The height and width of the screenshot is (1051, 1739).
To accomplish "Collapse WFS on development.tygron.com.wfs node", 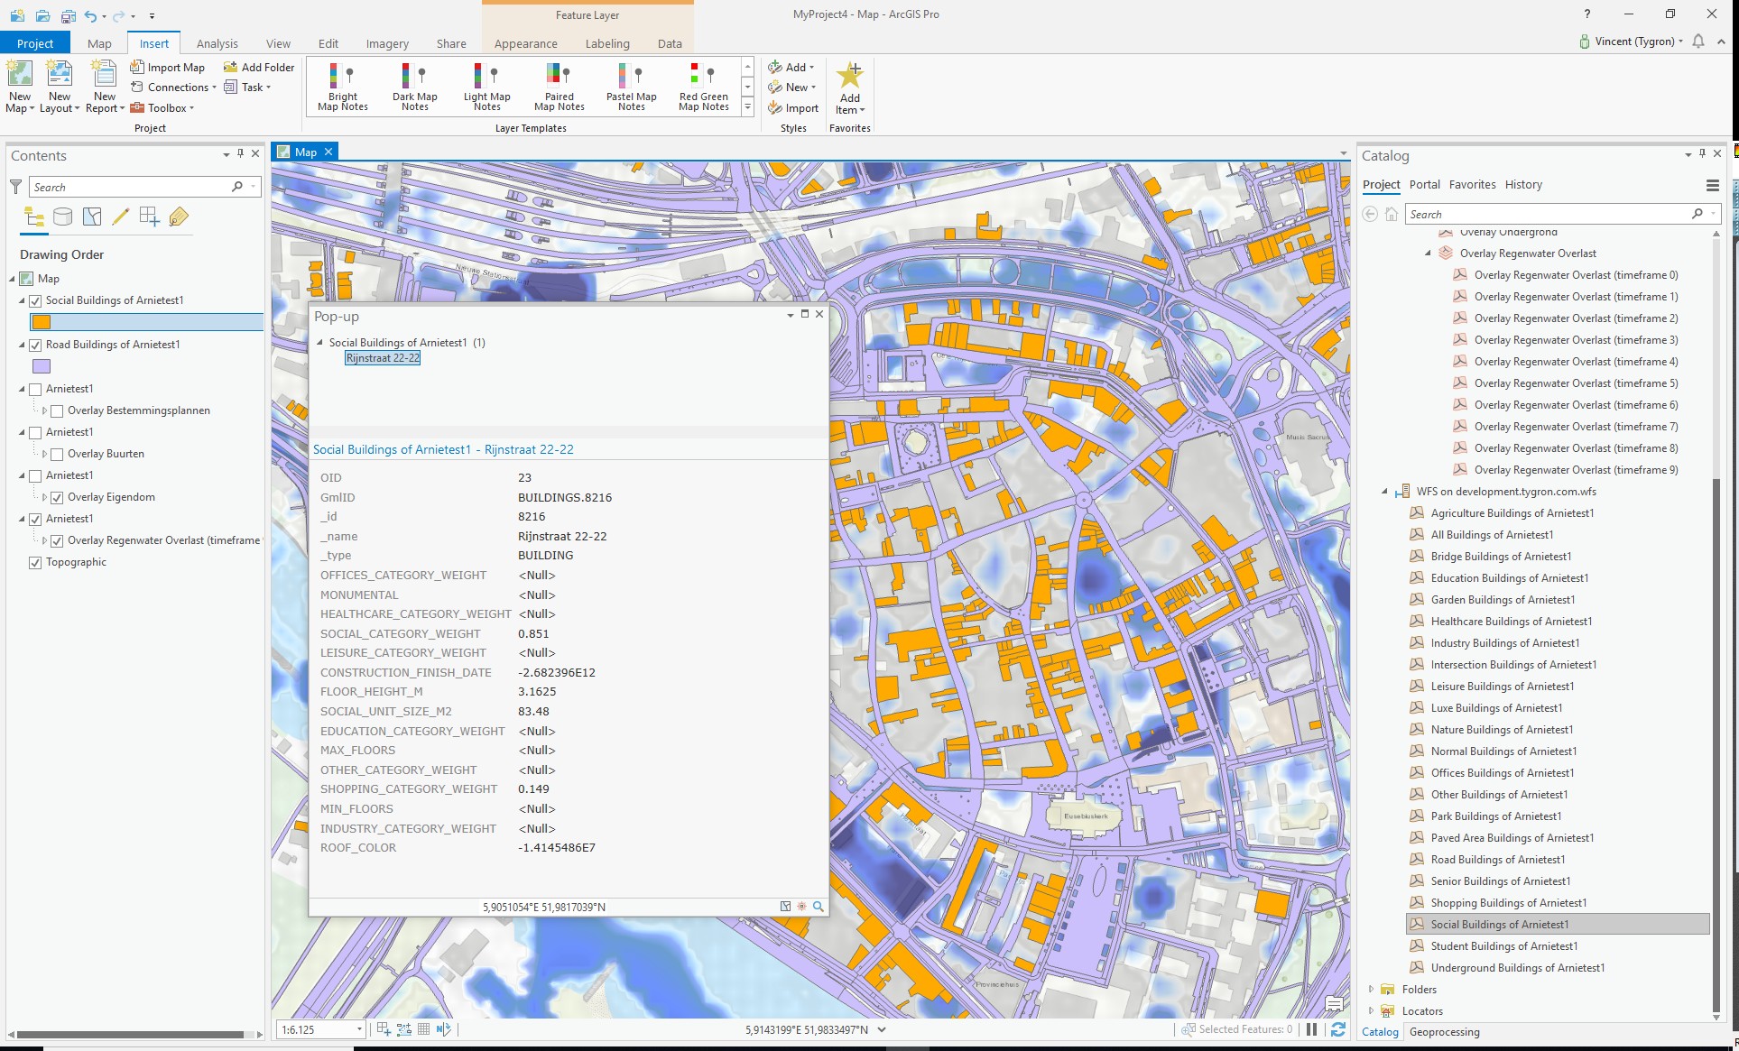I will 1384,492.
